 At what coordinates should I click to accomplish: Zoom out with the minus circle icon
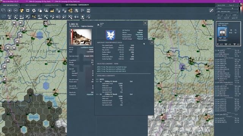pyautogui.click(x=16, y=11)
